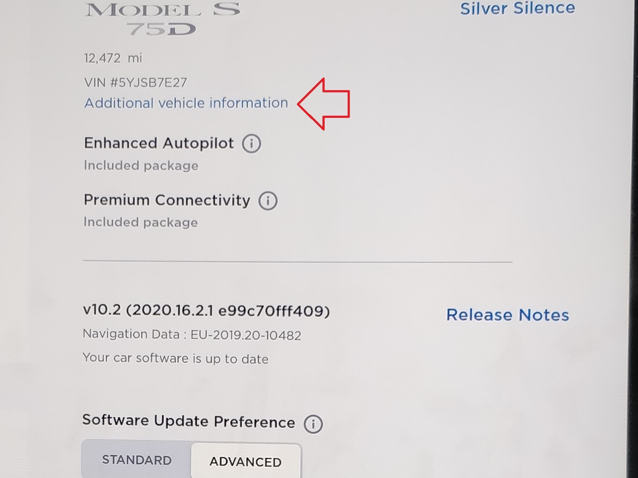Open Additional vehicle information
638x478 pixels.
[186, 103]
